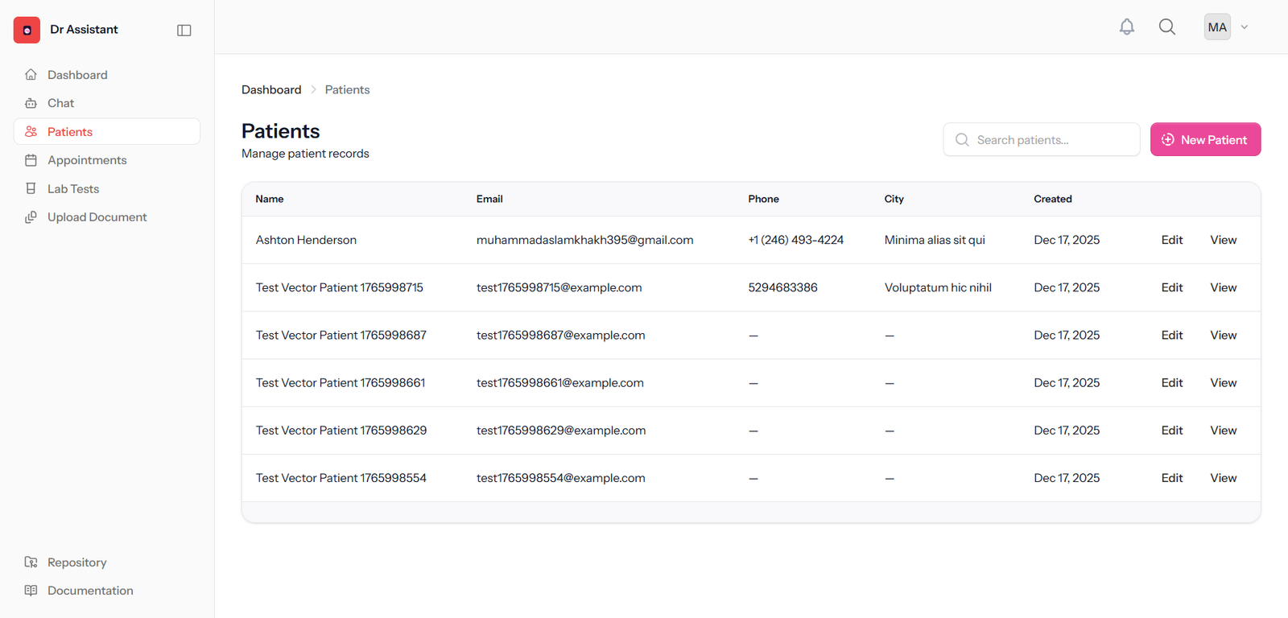
Task: Click the Repository folder icon
Action: (31, 562)
